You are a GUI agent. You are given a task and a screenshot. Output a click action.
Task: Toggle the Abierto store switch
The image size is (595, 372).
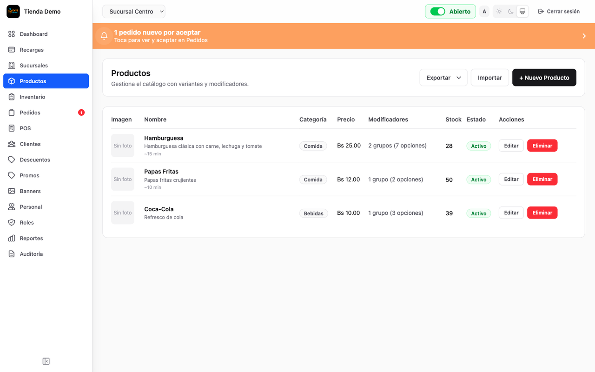[437, 12]
